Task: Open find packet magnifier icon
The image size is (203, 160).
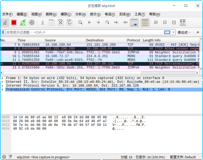Action: [80, 22]
